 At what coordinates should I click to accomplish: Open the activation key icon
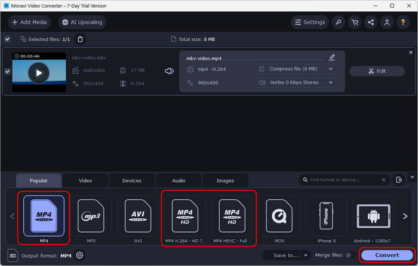339,22
